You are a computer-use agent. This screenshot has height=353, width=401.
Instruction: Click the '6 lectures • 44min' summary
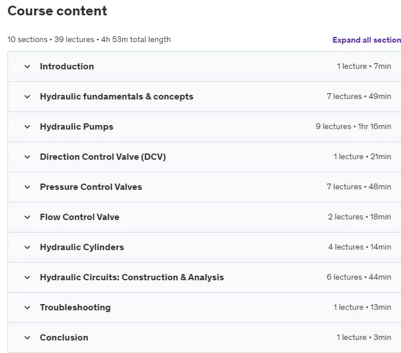click(x=358, y=277)
